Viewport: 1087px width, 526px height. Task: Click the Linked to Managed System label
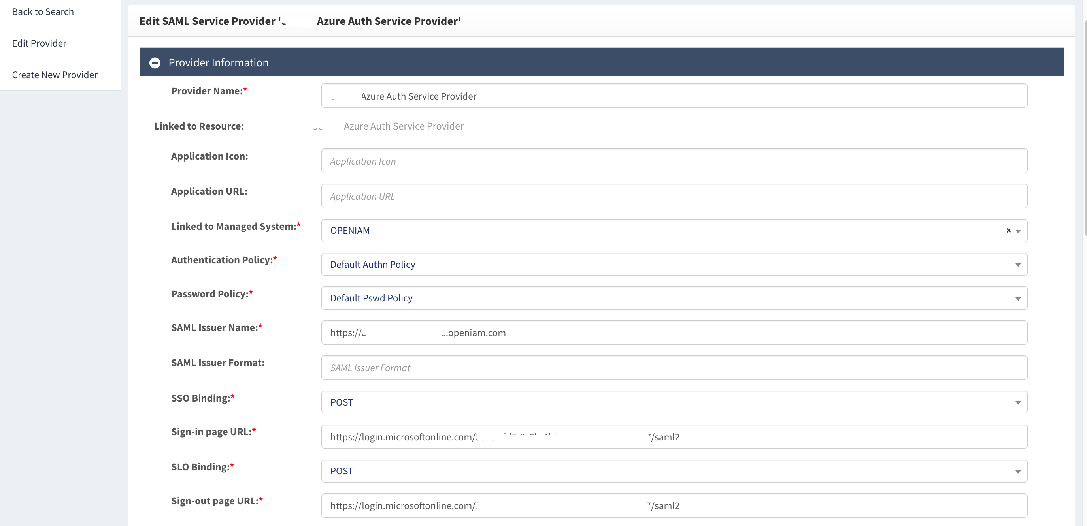[236, 226]
